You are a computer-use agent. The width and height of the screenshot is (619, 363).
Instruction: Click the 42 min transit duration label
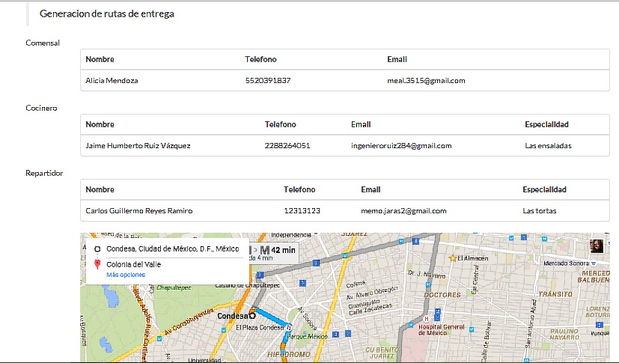pos(283,250)
